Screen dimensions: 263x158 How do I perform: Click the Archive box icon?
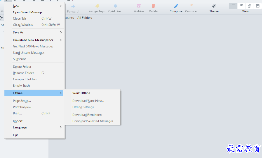click(x=139, y=6)
